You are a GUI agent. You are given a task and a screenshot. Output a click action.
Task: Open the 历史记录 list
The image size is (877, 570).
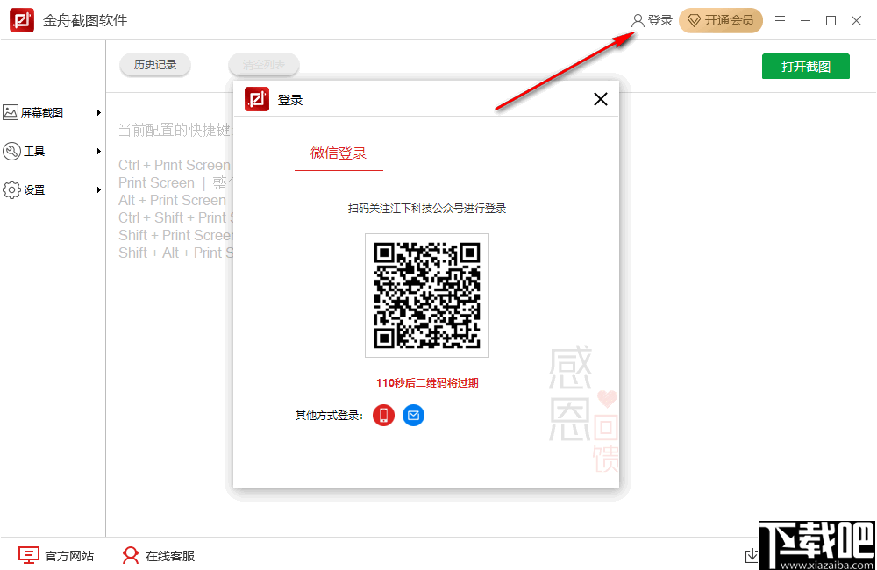point(154,65)
